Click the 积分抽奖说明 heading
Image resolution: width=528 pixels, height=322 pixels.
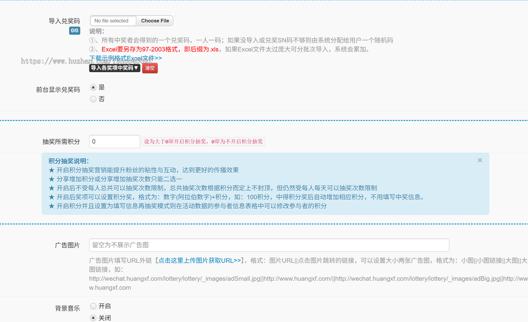click(x=69, y=161)
